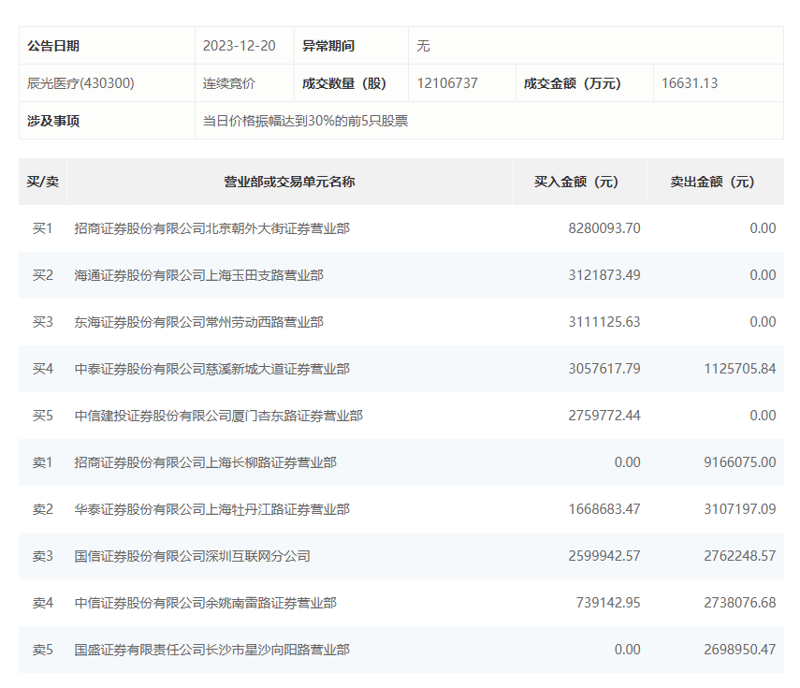Screen dimensions: 800x688
Task: Select the 买5 row label
Action: 42,416
